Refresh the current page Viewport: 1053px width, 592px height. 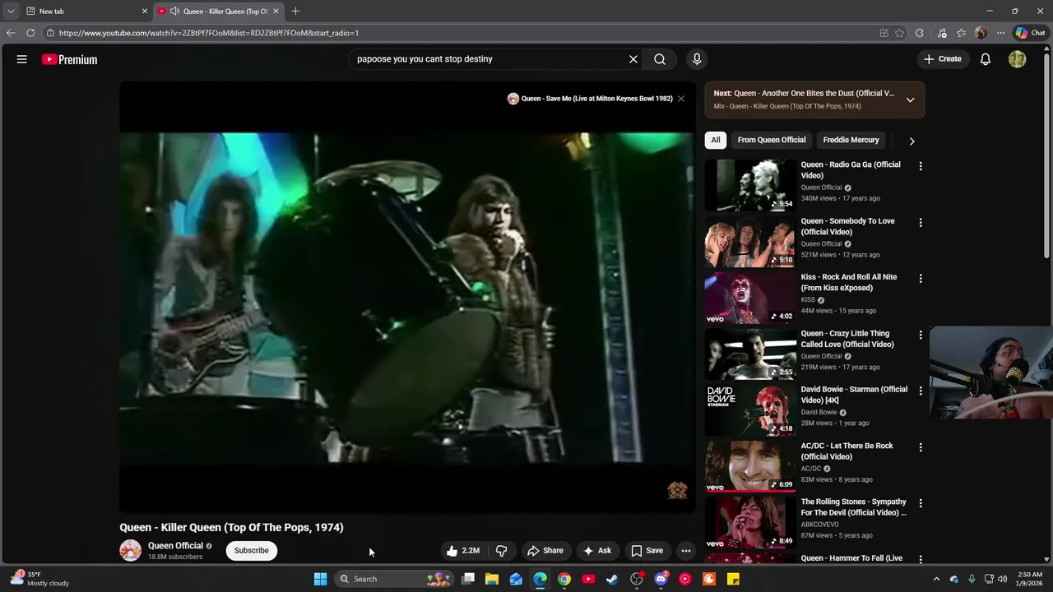click(x=30, y=33)
